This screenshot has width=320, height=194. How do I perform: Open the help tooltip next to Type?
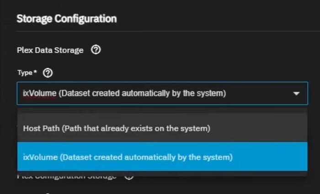(x=48, y=73)
